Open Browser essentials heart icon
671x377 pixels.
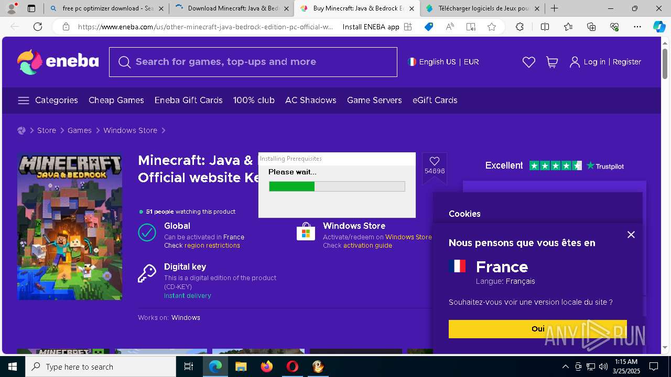coord(614,27)
